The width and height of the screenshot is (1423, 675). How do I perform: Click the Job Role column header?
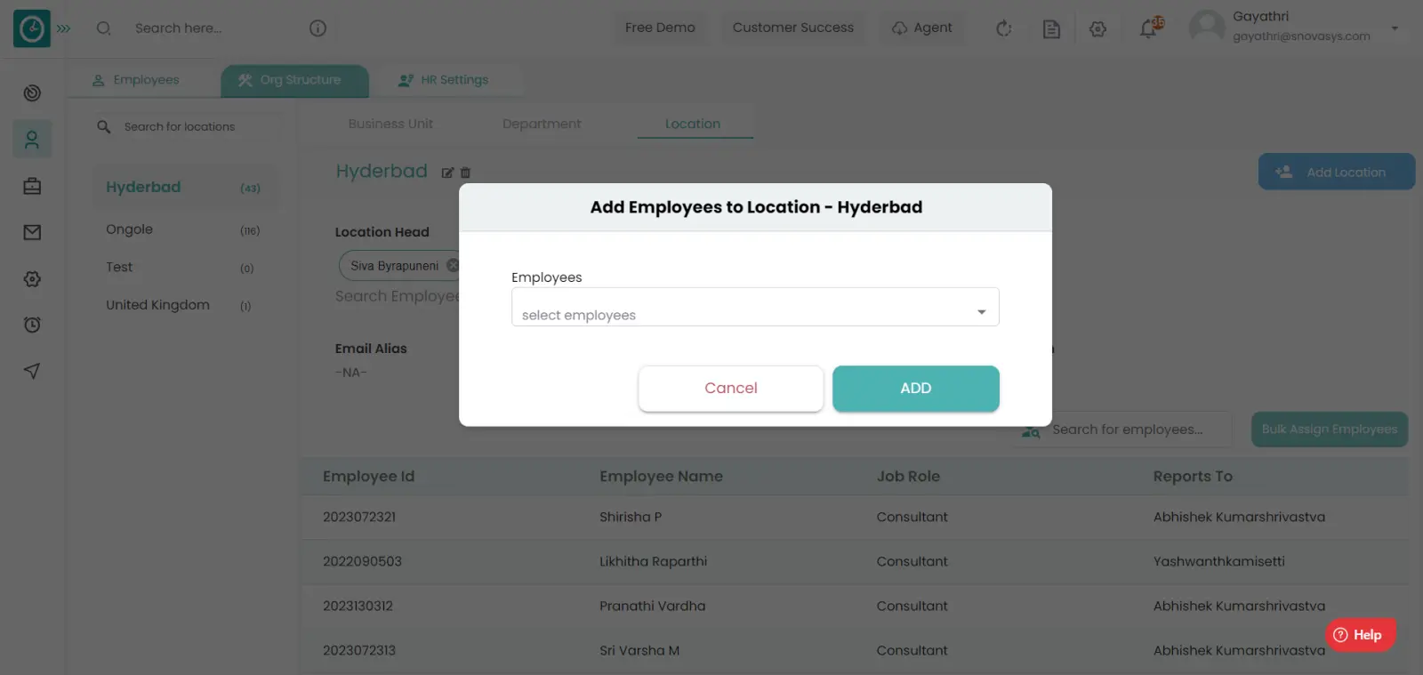908,477
